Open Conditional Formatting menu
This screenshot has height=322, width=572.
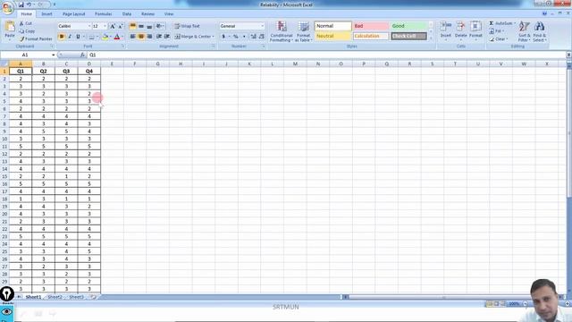282,31
